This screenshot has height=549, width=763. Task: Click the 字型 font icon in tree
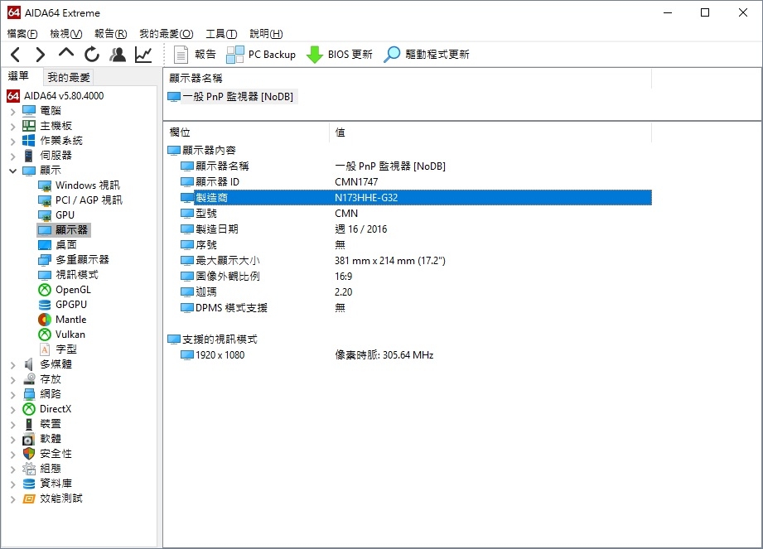tap(45, 349)
